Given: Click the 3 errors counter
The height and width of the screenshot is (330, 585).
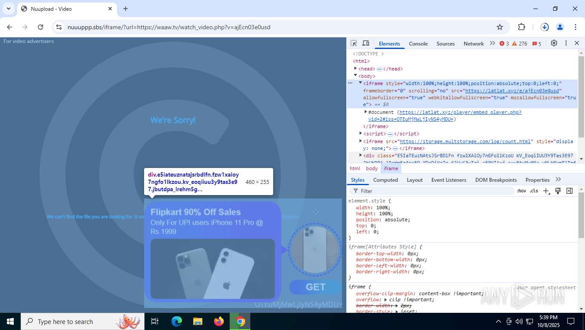Looking at the screenshot, I should click(504, 43).
